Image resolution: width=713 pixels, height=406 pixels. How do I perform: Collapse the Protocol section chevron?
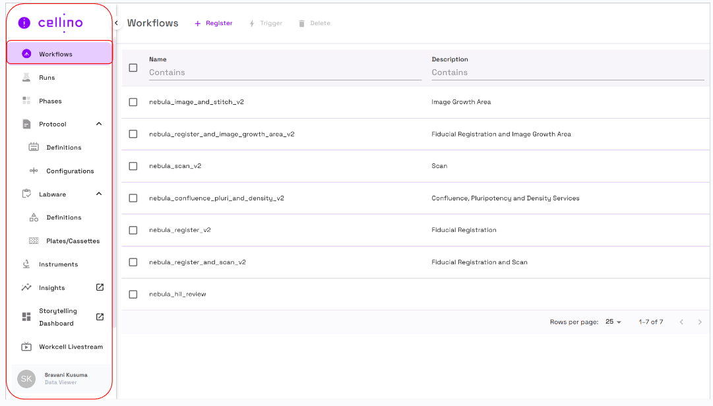(x=99, y=124)
